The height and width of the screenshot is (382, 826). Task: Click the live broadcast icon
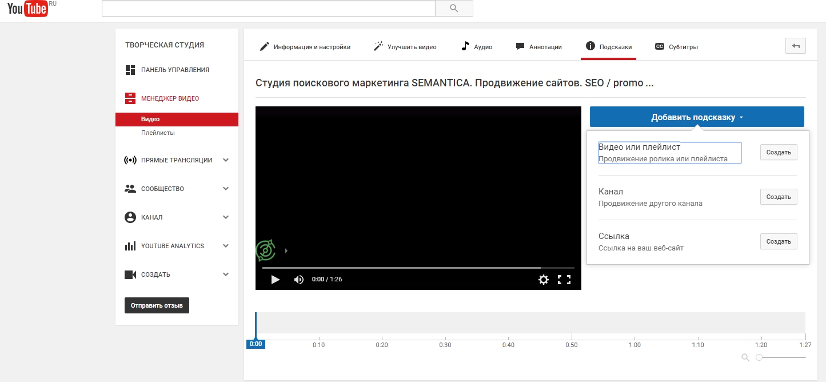pos(130,160)
